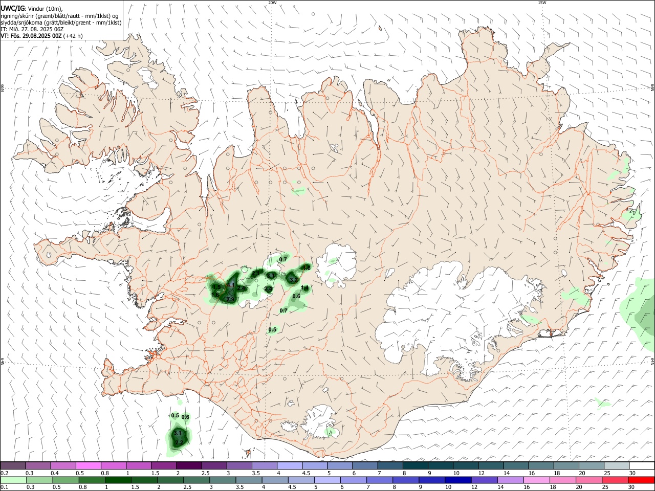Click the 2.2 offshore precipitation value
The height and width of the screenshot is (491, 655).
click(179, 442)
